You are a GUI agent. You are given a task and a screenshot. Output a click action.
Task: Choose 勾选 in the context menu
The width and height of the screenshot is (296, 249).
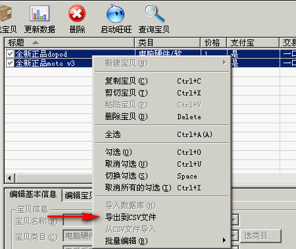(x=162, y=152)
